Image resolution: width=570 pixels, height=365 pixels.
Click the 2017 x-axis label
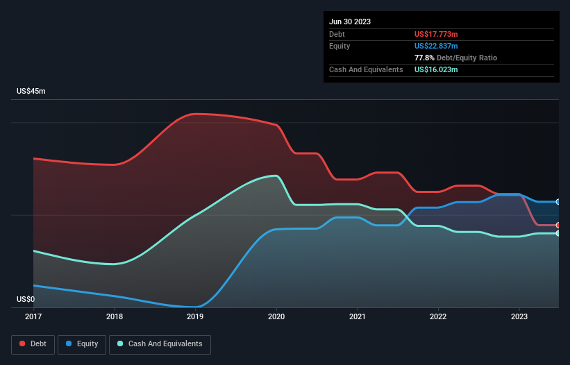coord(33,316)
